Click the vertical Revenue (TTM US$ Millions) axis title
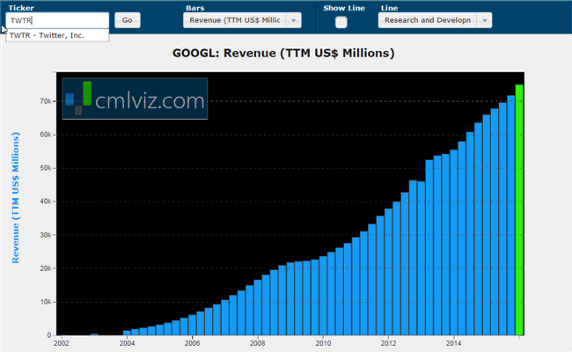This screenshot has height=352, width=572. (x=16, y=197)
